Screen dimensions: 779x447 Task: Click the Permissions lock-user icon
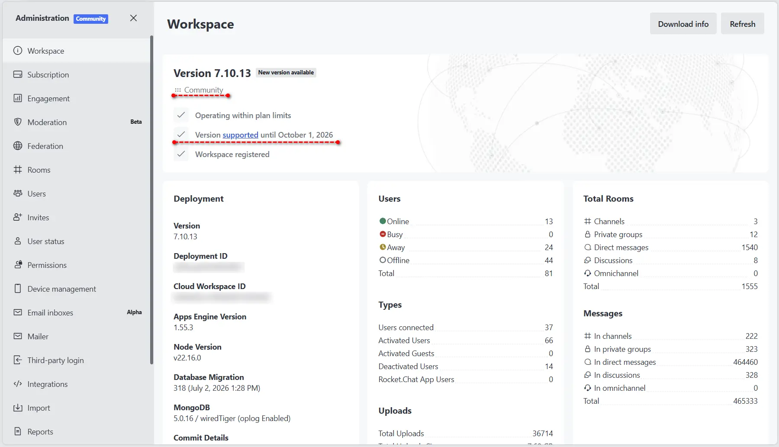[x=18, y=265]
